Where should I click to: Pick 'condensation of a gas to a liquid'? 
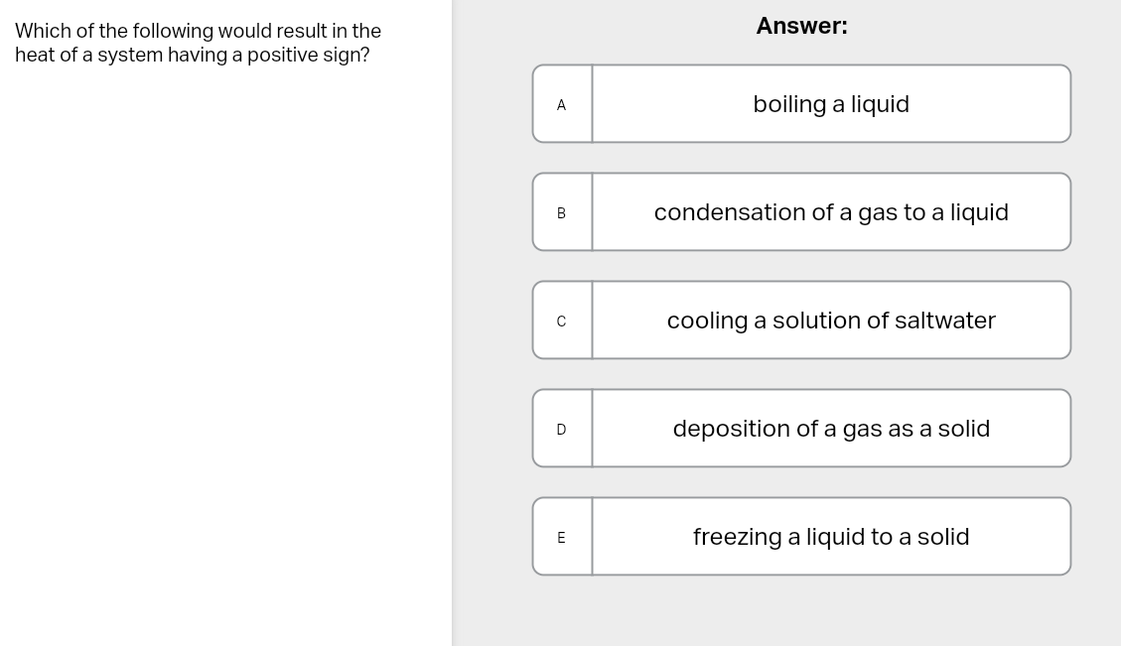click(831, 212)
